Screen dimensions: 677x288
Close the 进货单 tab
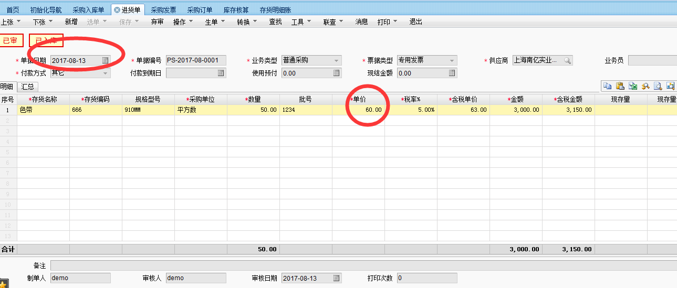(x=117, y=10)
